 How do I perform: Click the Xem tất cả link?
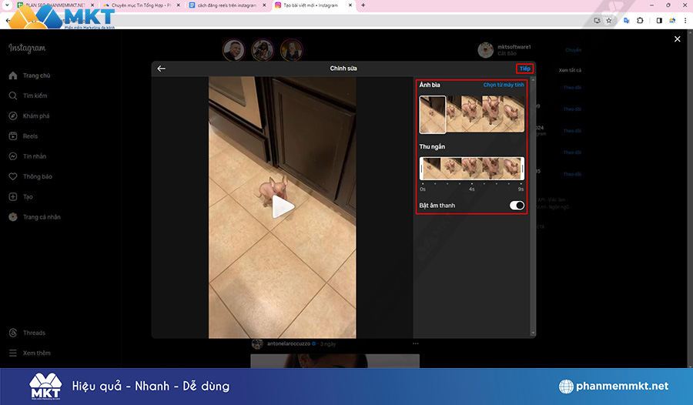(570, 70)
